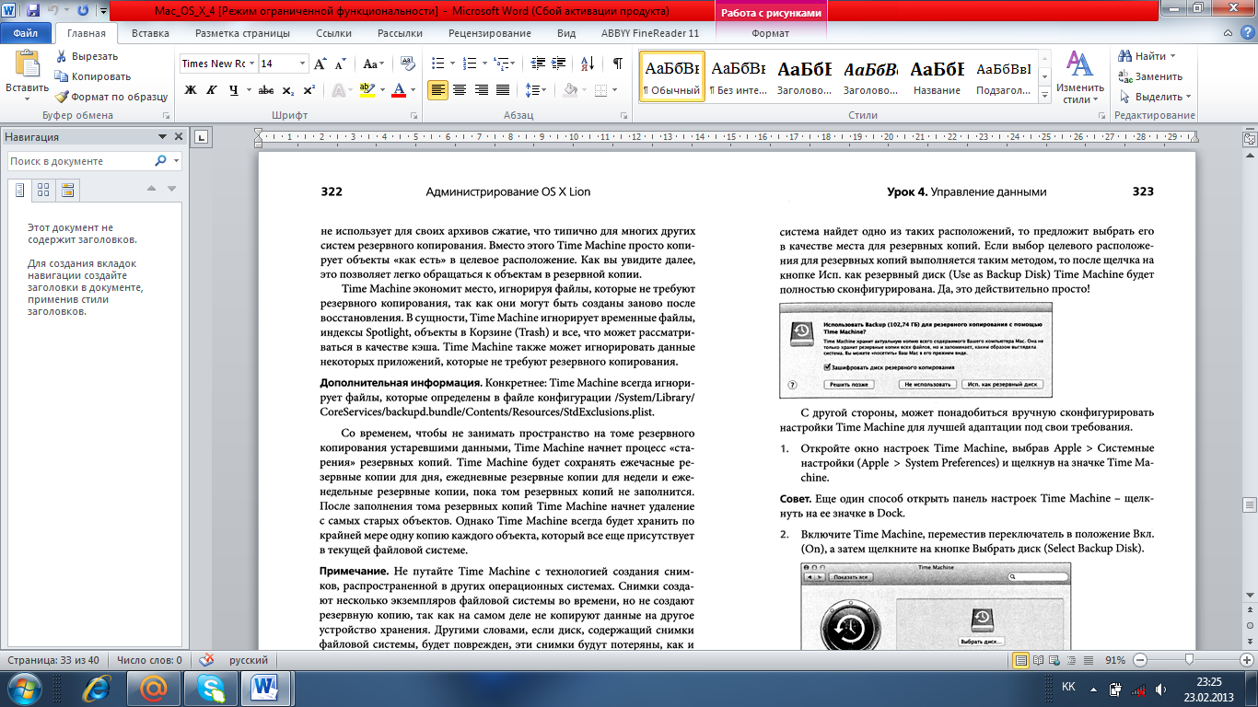Viewport: 1258px width, 707px height.
Task: Click page counter Страница: 33 из 40
Action: coord(55,660)
